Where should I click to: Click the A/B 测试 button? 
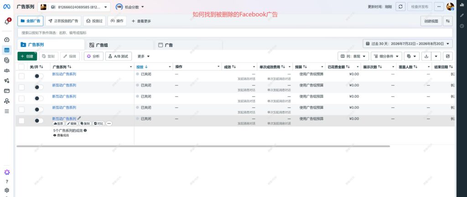coord(119,56)
